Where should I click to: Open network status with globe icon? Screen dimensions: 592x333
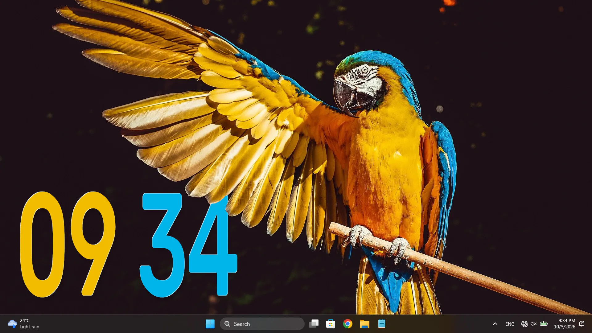click(x=524, y=324)
